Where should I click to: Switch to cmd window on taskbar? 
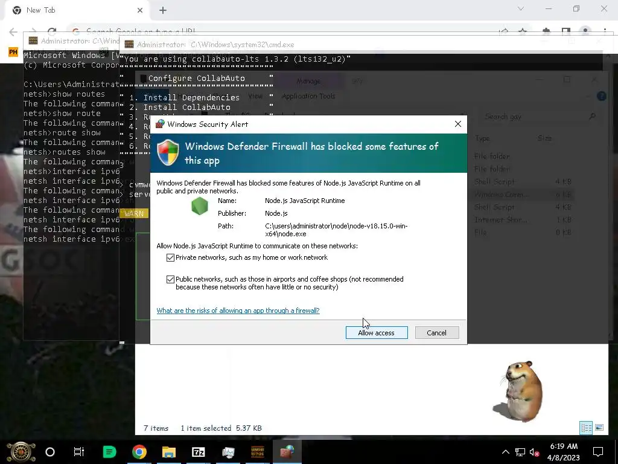[257, 452]
